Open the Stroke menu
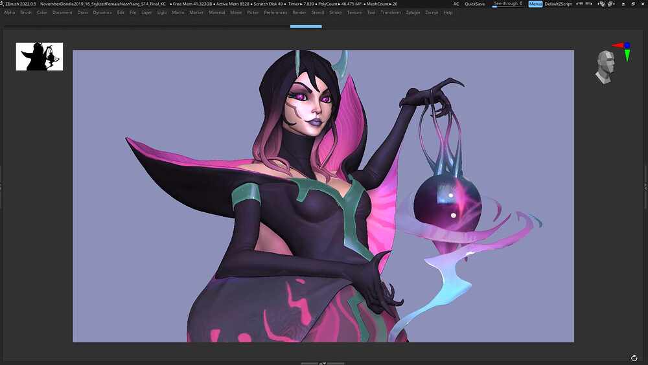648x365 pixels. (x=335, y=12)
